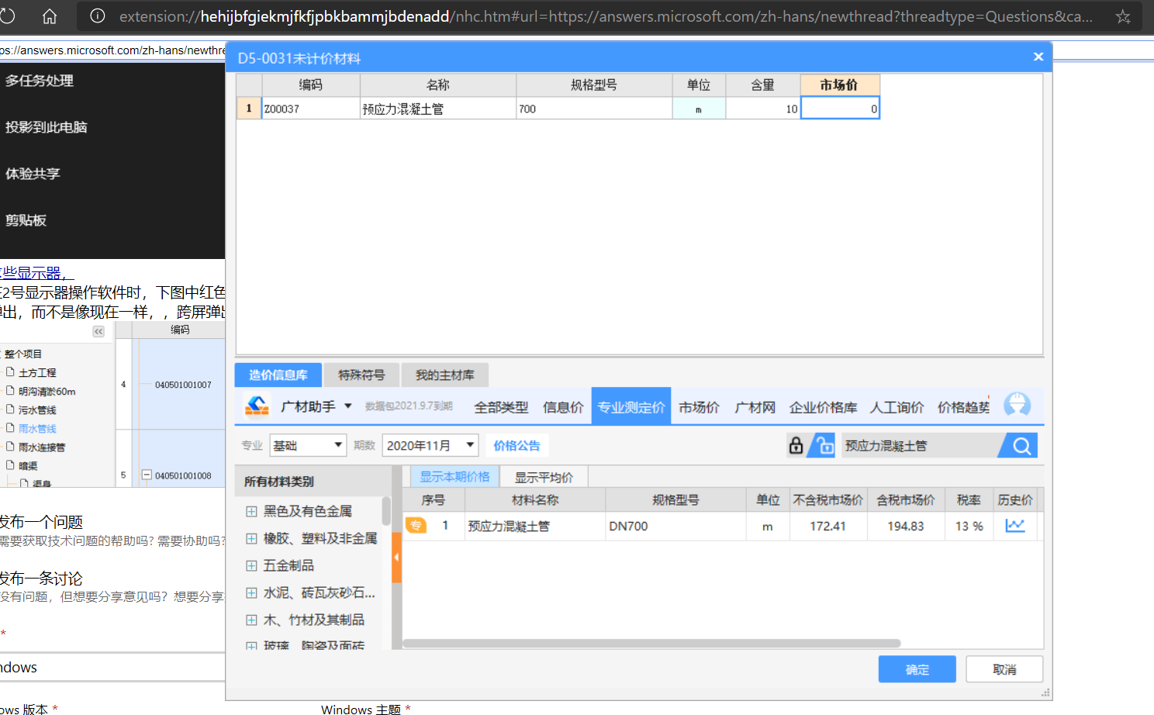Screen dimensions: 1154x715
Task: Click the 172.41 untaxed price cell
Action: pyautogui.click(x=827, y=526)
